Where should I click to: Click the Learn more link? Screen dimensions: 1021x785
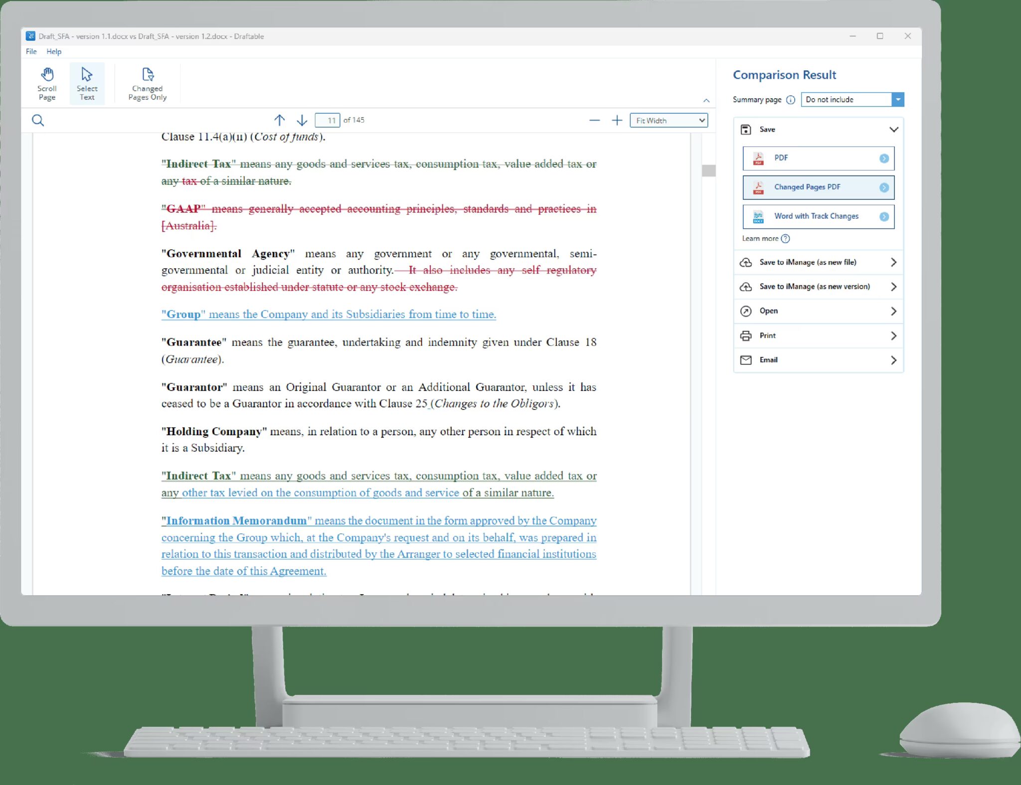click(x=760, y=239)
